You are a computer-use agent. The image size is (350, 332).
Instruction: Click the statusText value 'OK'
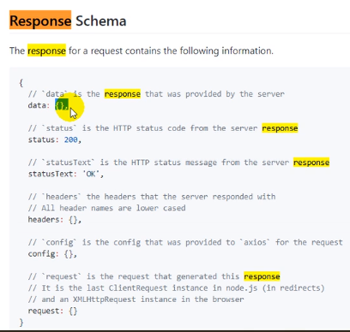pos(93,174)
